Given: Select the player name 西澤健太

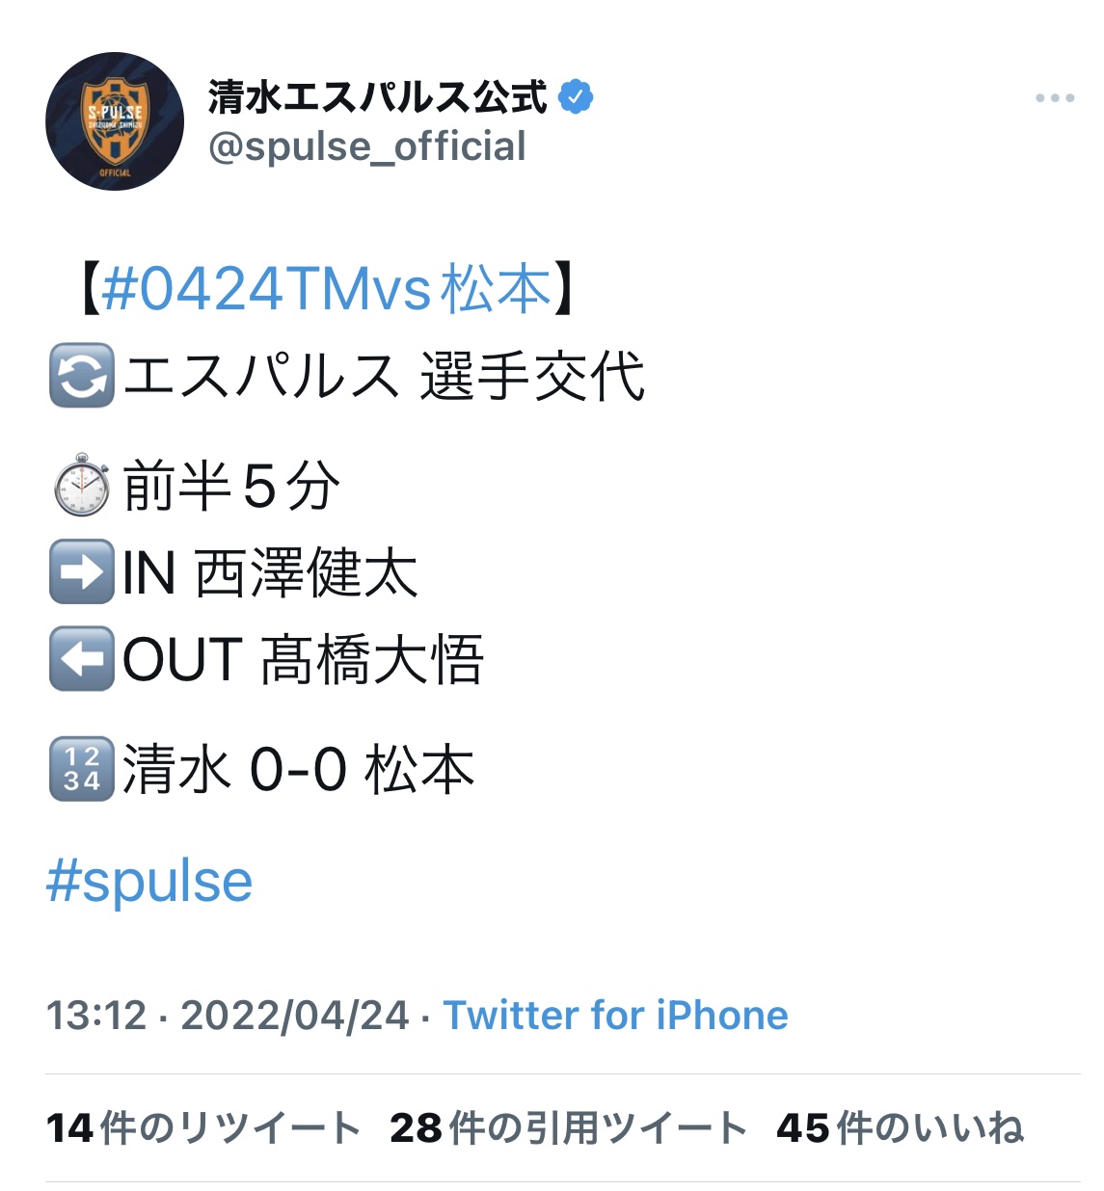Looking at the screenshot, I should pos(307,572).
